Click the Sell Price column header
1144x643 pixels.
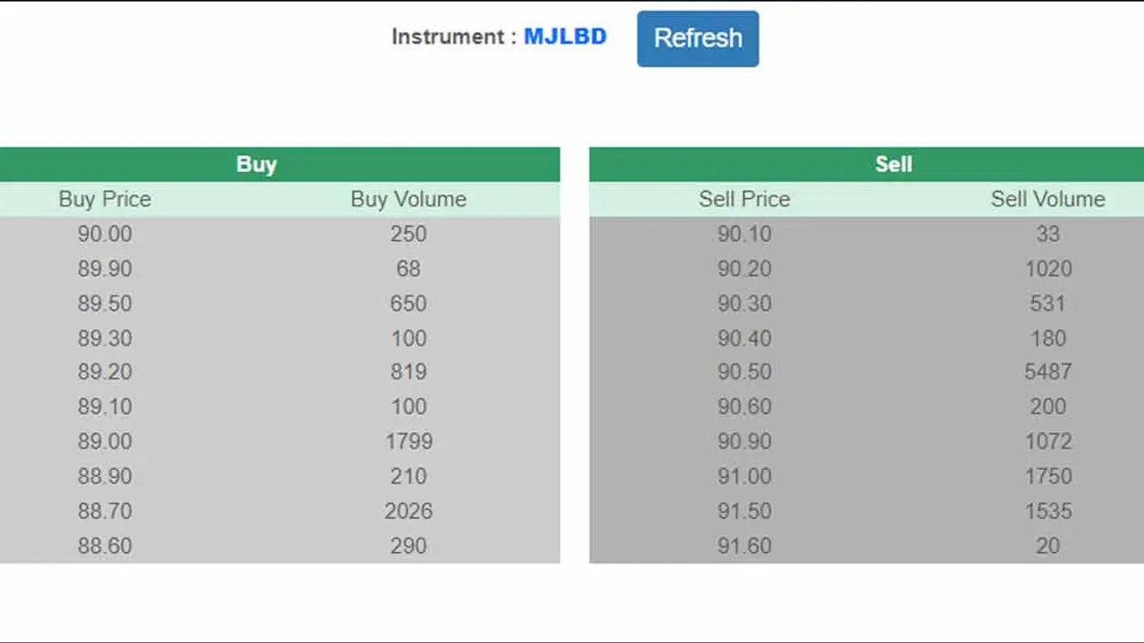click(744, 199)
